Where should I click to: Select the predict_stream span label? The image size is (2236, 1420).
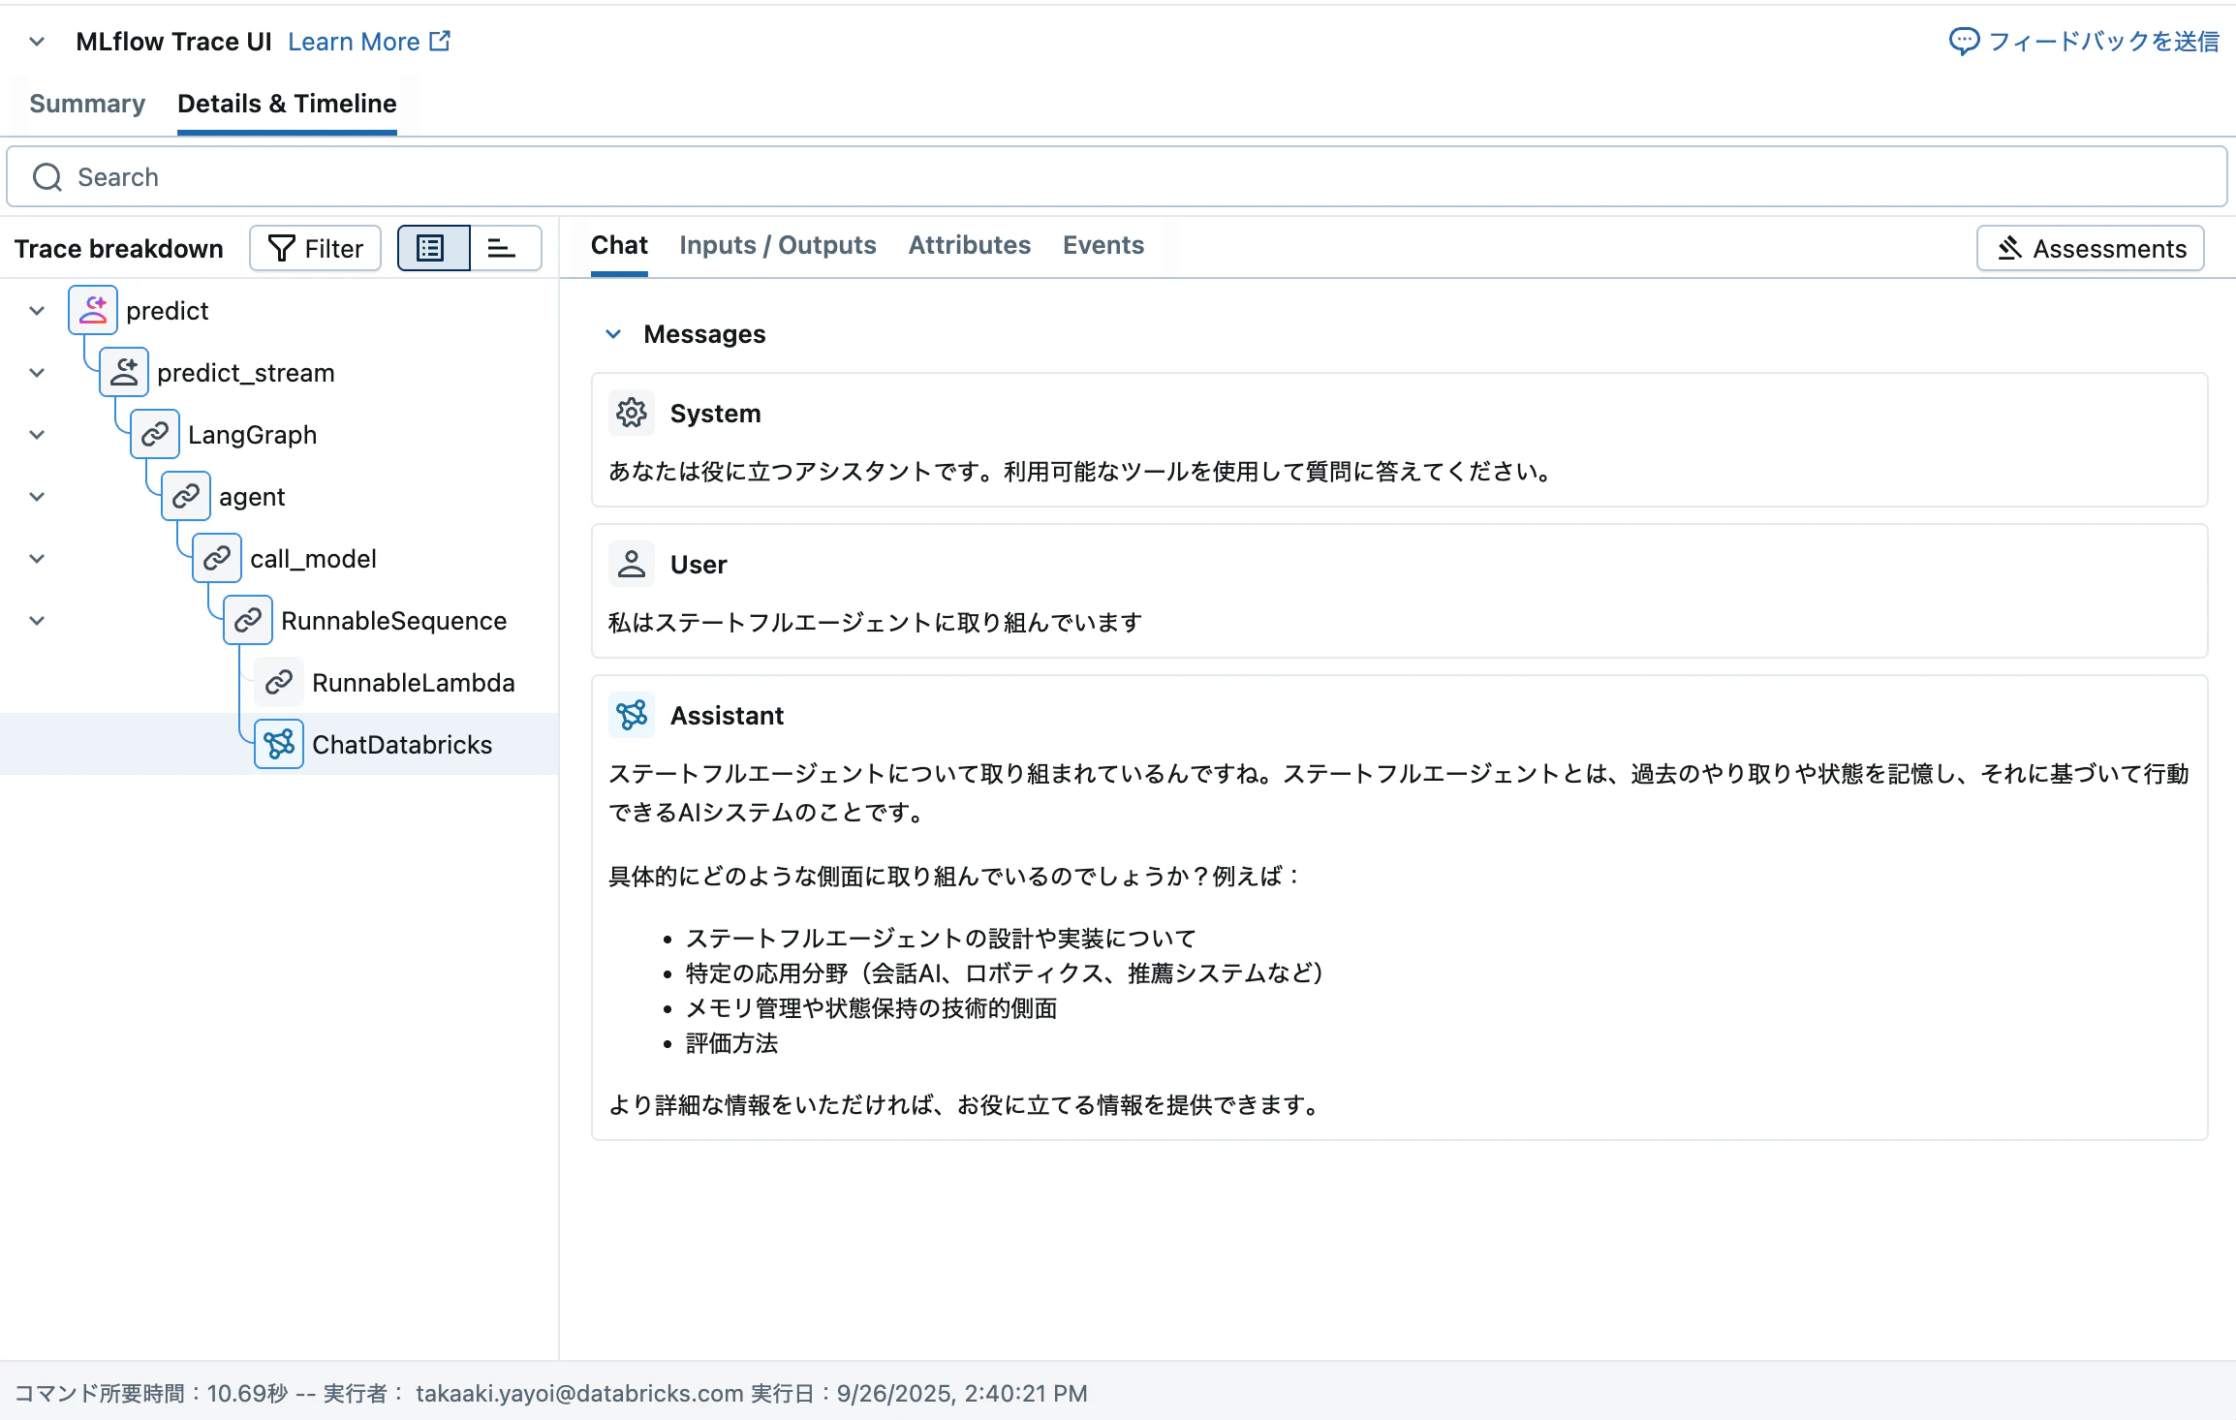[246, 373]
